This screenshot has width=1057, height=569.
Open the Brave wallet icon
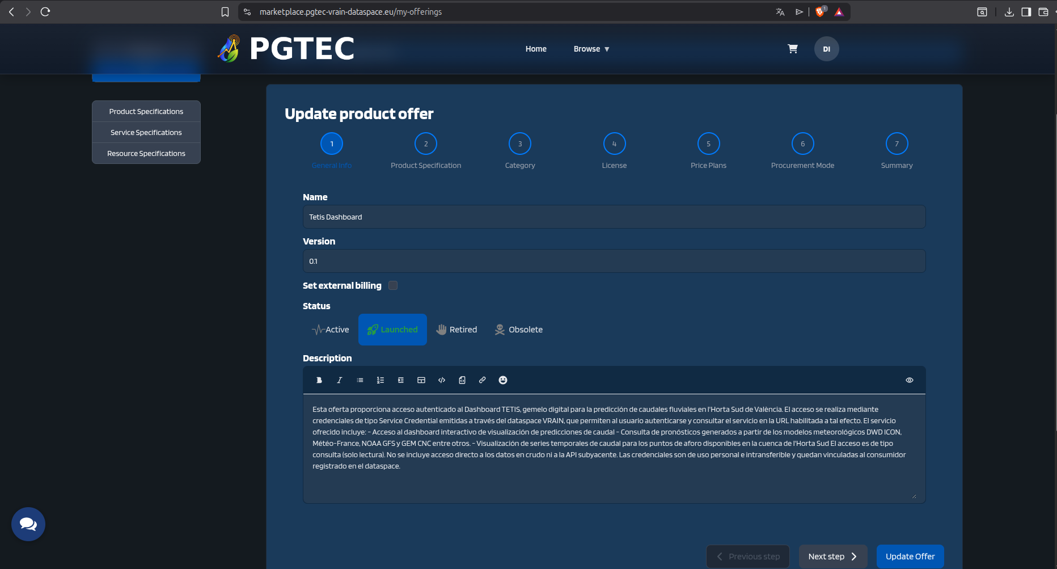click(1043, 12)
